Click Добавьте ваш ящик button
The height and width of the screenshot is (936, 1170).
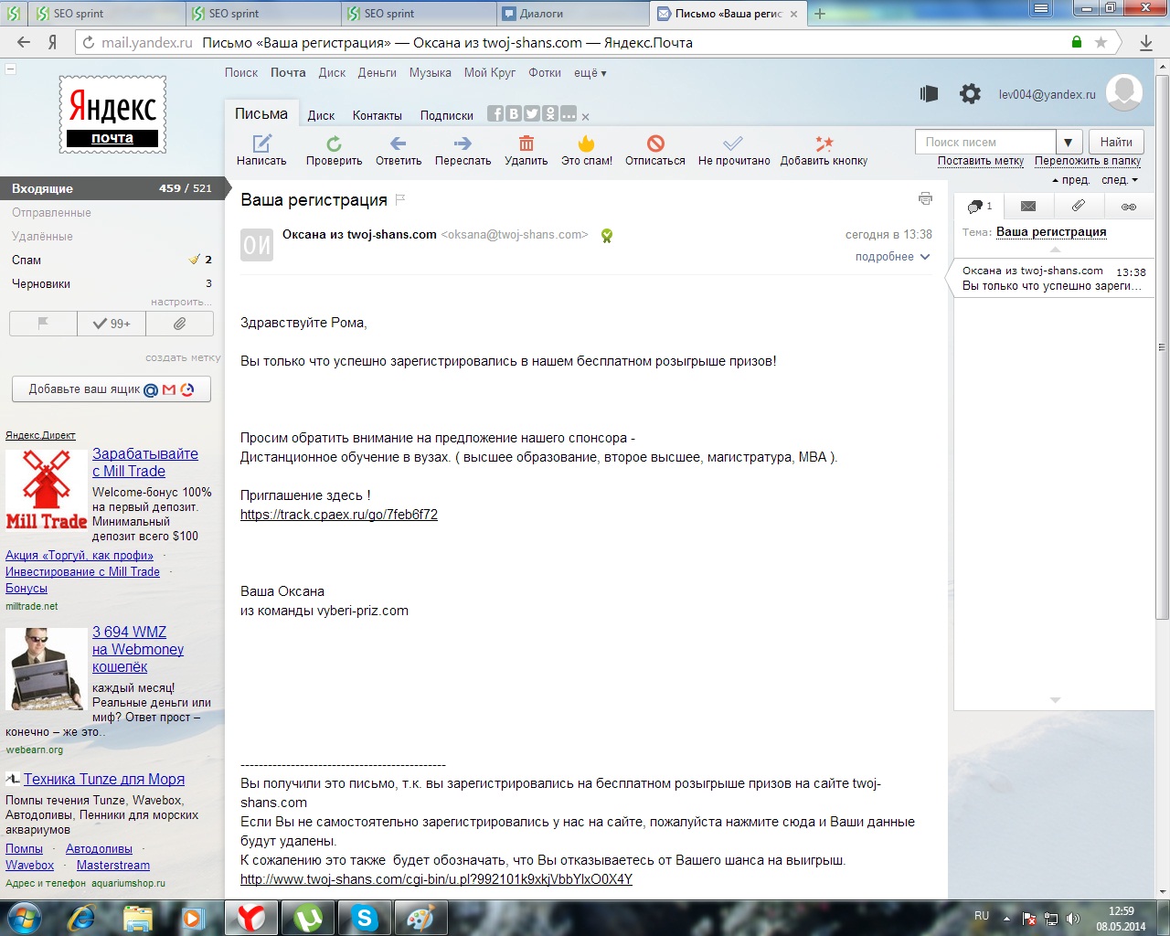[112, 388]
